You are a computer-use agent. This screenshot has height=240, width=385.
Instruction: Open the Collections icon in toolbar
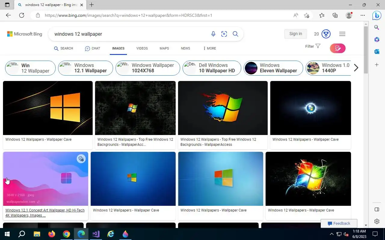coord(335,15)
